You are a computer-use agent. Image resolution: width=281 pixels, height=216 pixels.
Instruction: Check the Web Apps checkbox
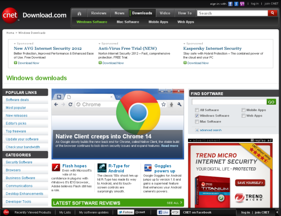(244, 116)
